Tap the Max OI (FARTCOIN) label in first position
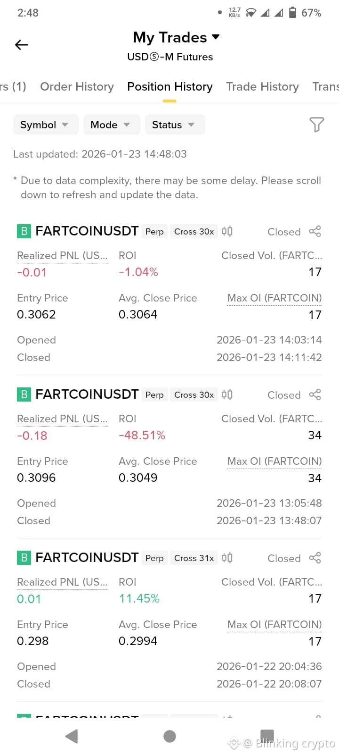339x755 pixels. point(274,298)
